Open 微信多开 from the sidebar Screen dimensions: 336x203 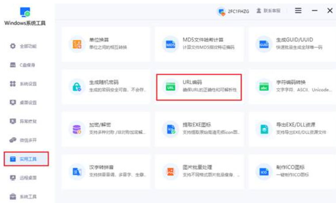24,140
